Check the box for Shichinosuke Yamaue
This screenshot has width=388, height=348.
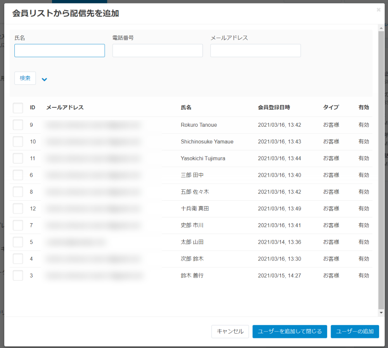(x=18, y=141)
